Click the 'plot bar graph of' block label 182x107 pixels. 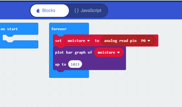[74, 53]
